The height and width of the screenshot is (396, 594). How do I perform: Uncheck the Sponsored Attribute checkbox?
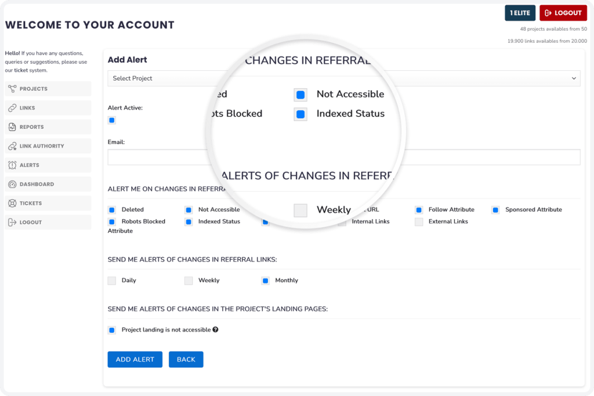point(495,210)
